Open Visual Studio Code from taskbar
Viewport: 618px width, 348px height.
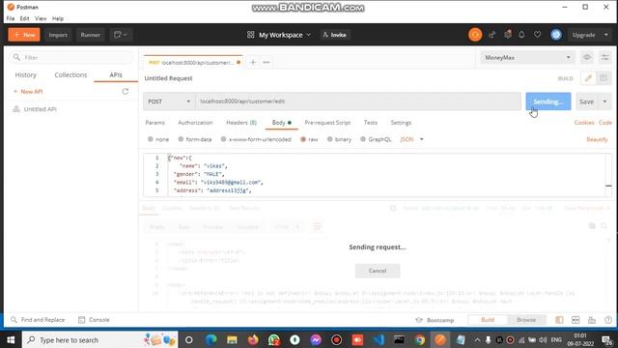379,339
